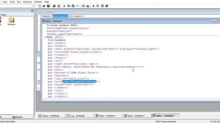Click the content_type="text/html" line
220x123 pixels.
point(64,34)
